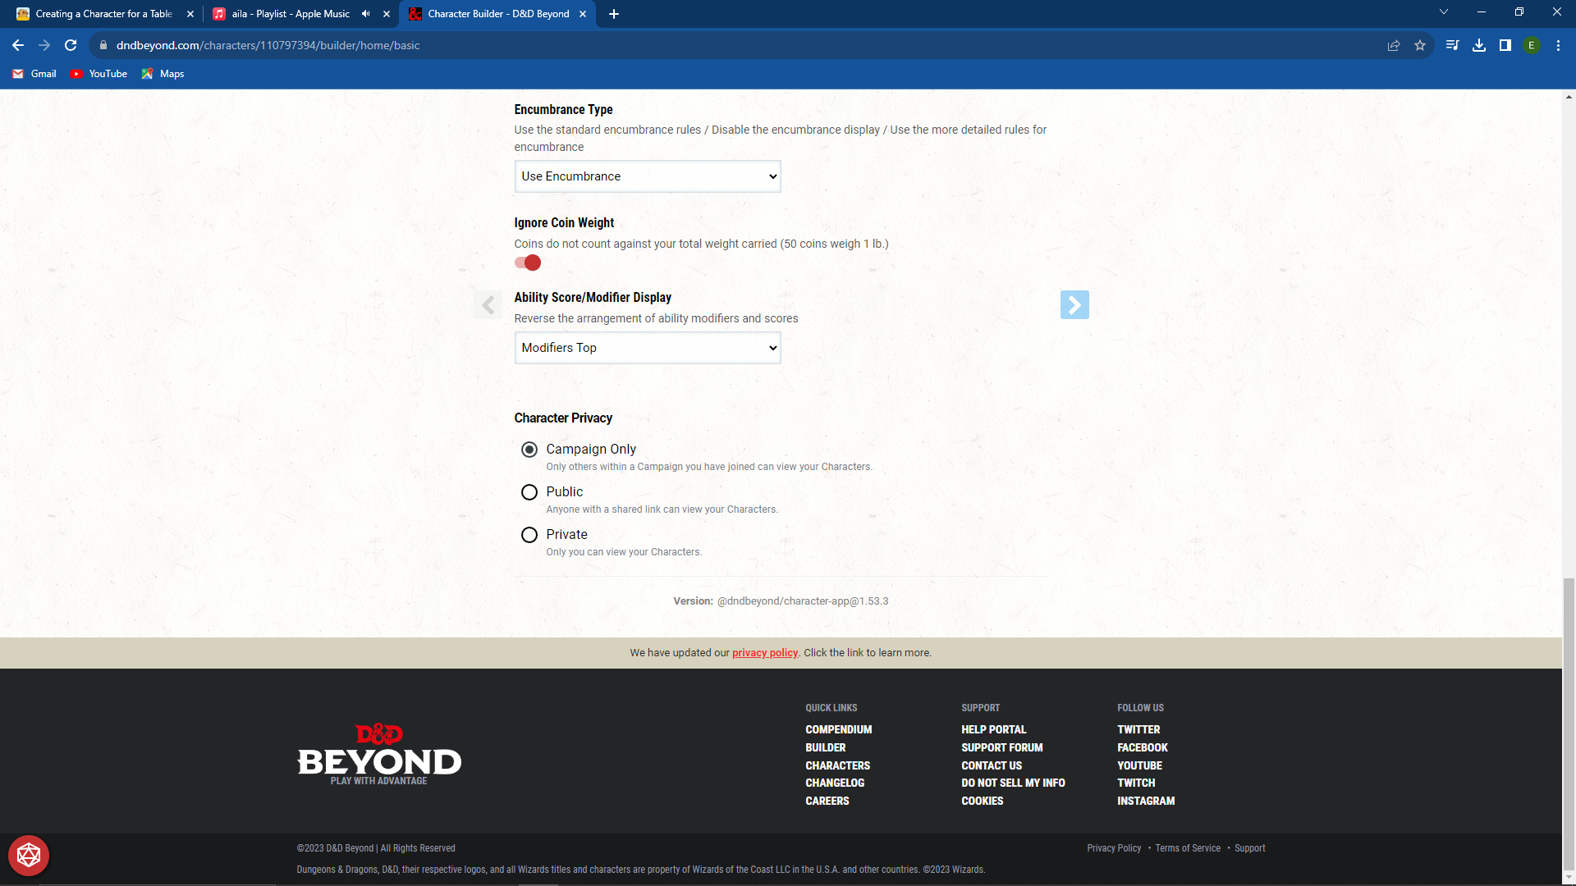Open the Encumbrance Type dropdown

point(647,176)
